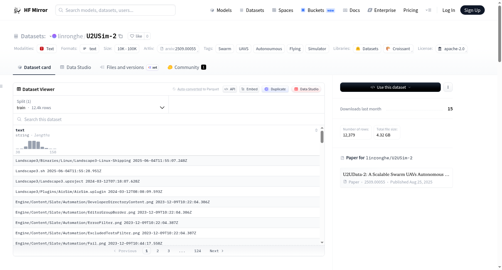Select the 10K - 100K size tag
Image resolution: width=502 pixels, height=270 pixels.
pos(127,49)
